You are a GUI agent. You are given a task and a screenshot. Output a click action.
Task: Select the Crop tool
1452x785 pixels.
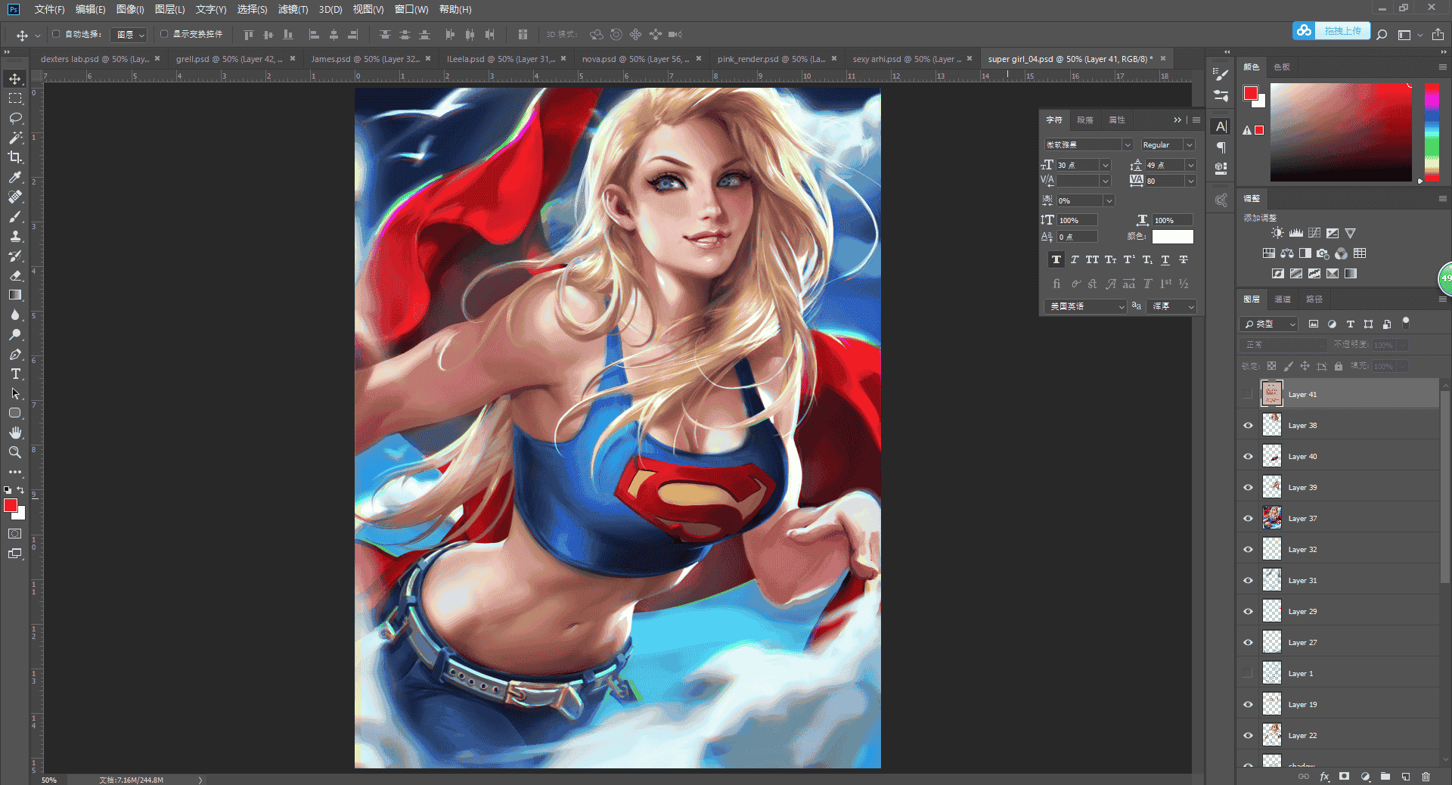tap(15, 157)
